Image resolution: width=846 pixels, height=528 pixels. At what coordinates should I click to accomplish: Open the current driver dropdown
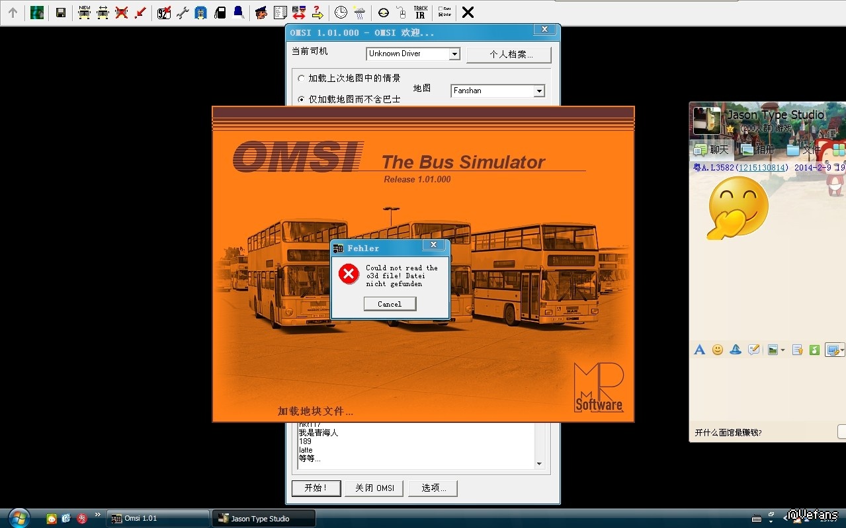point(454,54)
